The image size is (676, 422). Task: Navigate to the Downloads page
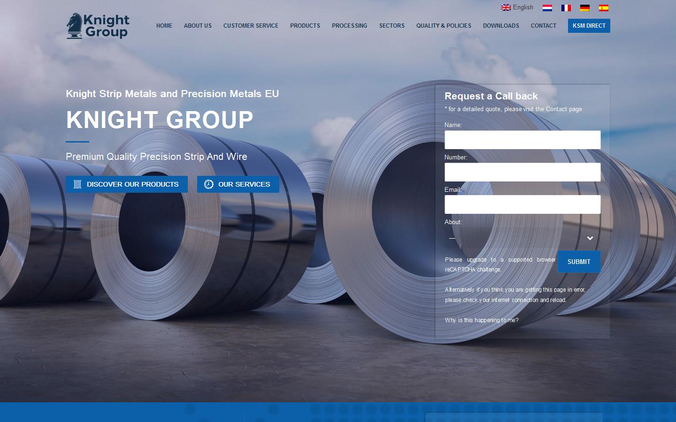501,26
